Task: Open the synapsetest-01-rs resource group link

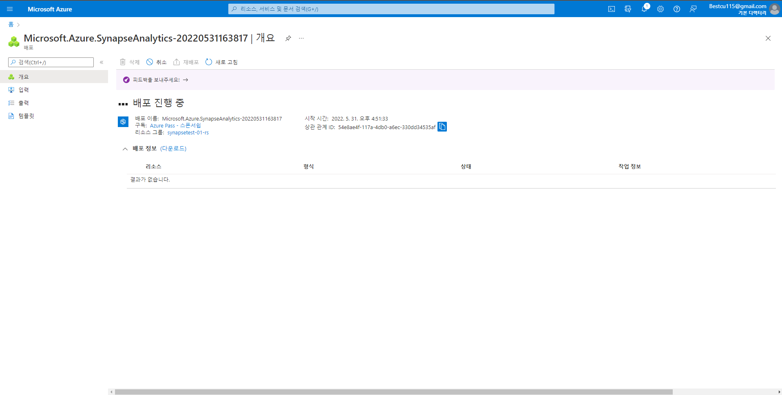Action: [188, 132]
